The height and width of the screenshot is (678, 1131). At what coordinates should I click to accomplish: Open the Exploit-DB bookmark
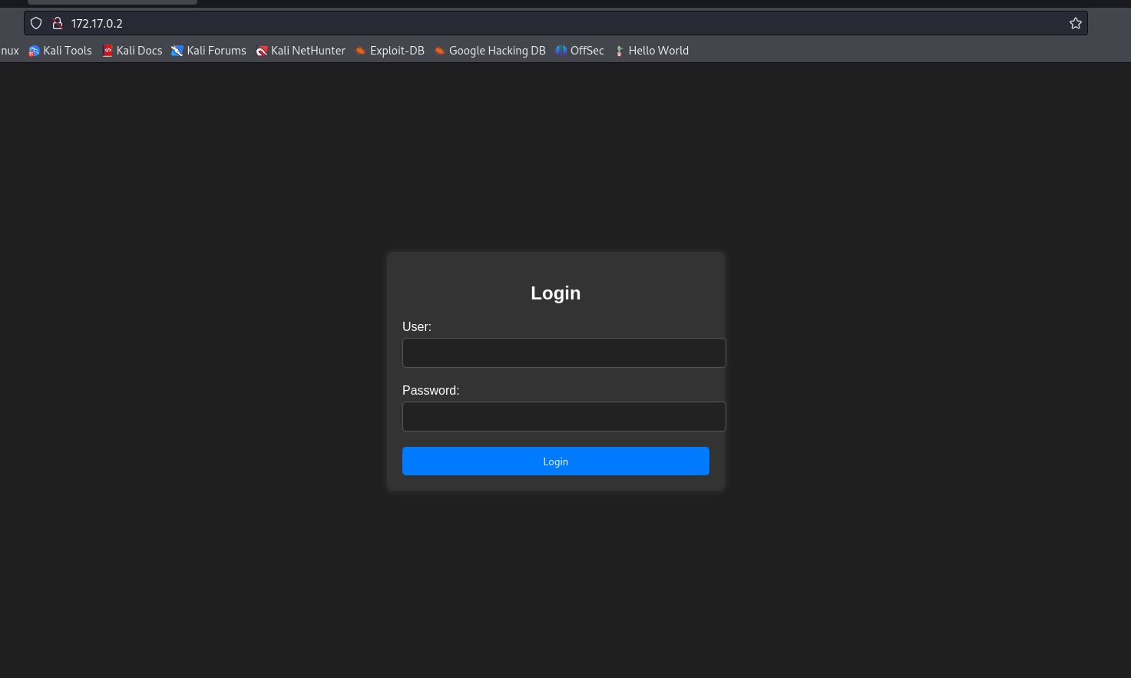click(x=389, y=51)
